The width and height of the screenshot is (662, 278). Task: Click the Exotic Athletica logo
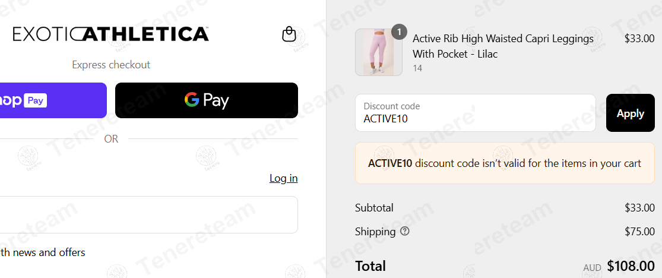[110, 34]
